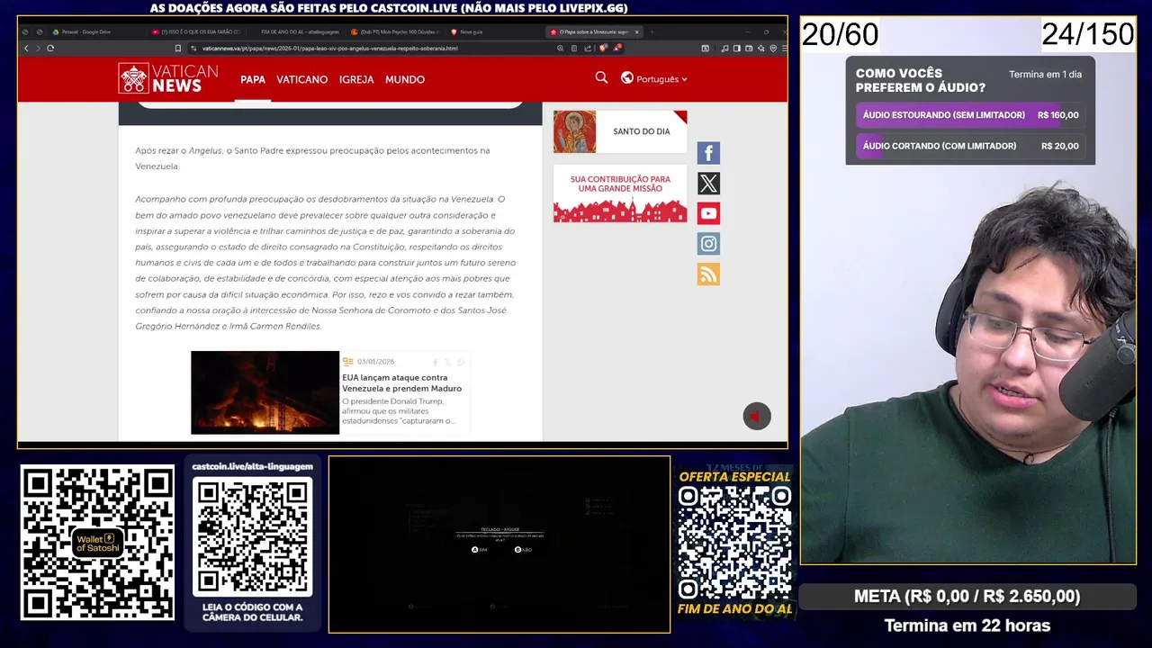Click the Vatican News logo
The width and height of the screenshot is (1152, 648).
click(168, 78)
